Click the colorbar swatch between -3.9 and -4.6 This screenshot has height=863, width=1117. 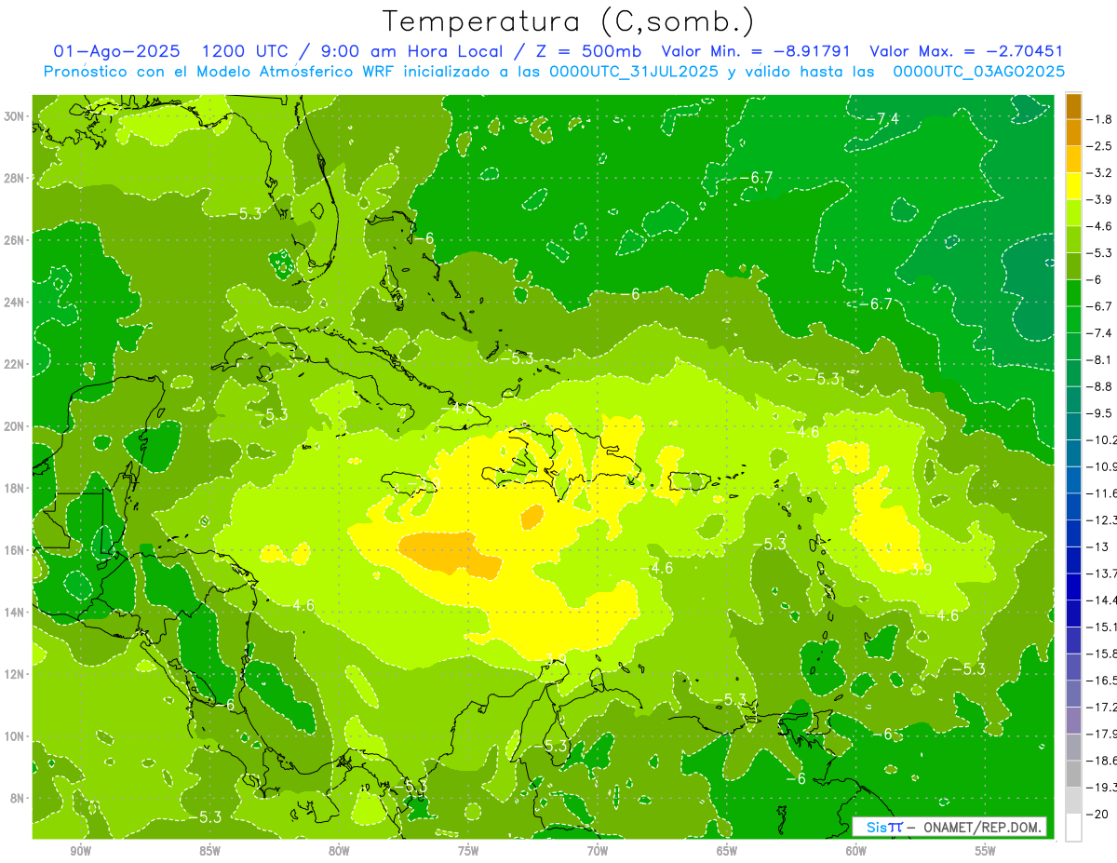click(x=1073, y=213)
